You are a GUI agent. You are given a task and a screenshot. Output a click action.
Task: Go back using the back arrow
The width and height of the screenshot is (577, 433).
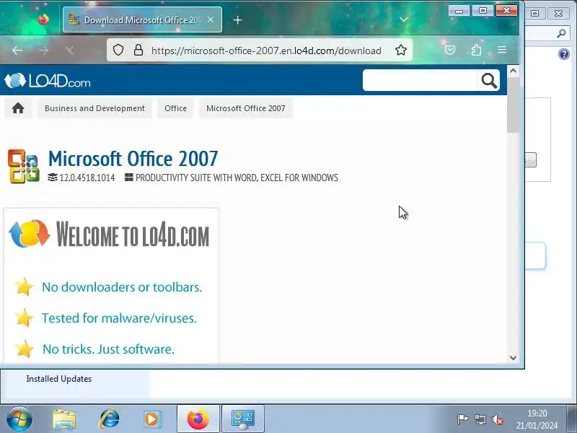pyautogui.click(x=17, y=50)
